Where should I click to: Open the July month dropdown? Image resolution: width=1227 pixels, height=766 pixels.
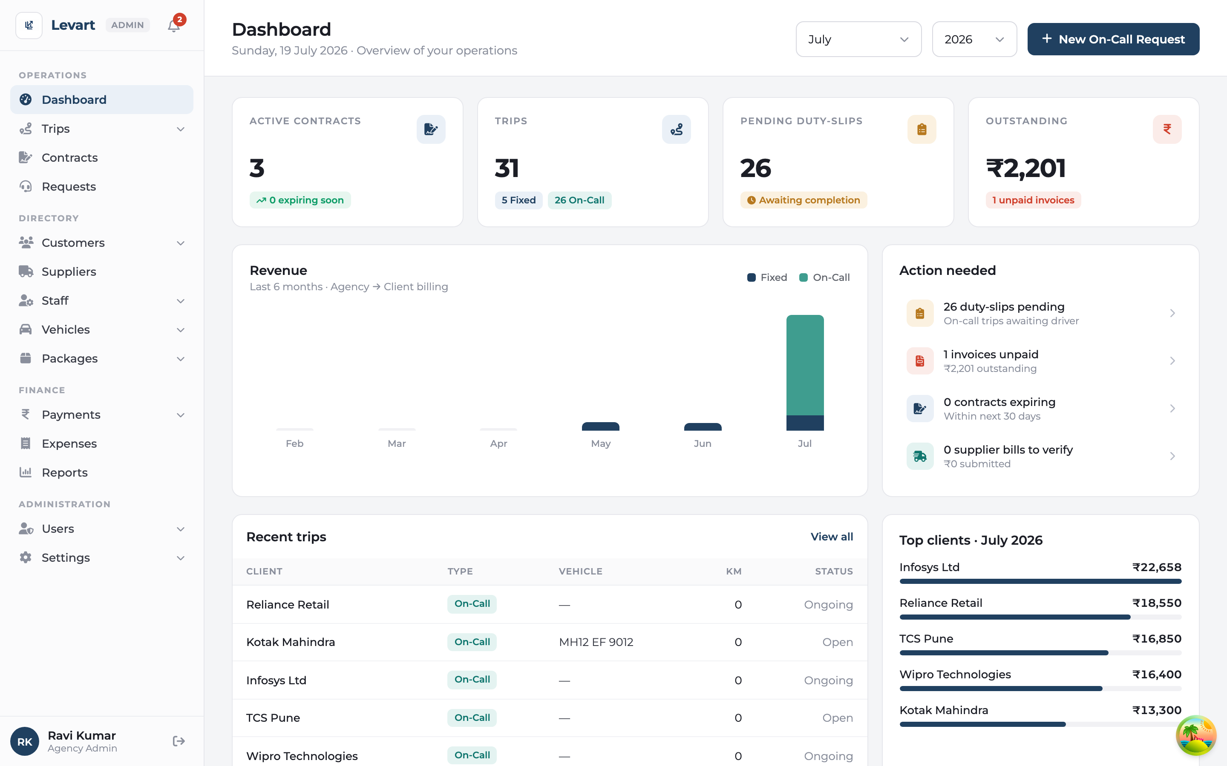(x=858, y=39)
